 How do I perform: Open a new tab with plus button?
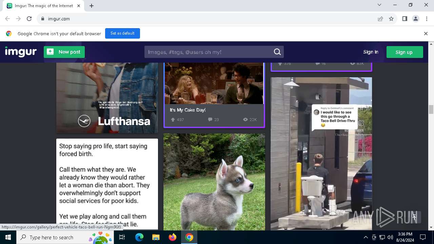(x=92, y=6)
